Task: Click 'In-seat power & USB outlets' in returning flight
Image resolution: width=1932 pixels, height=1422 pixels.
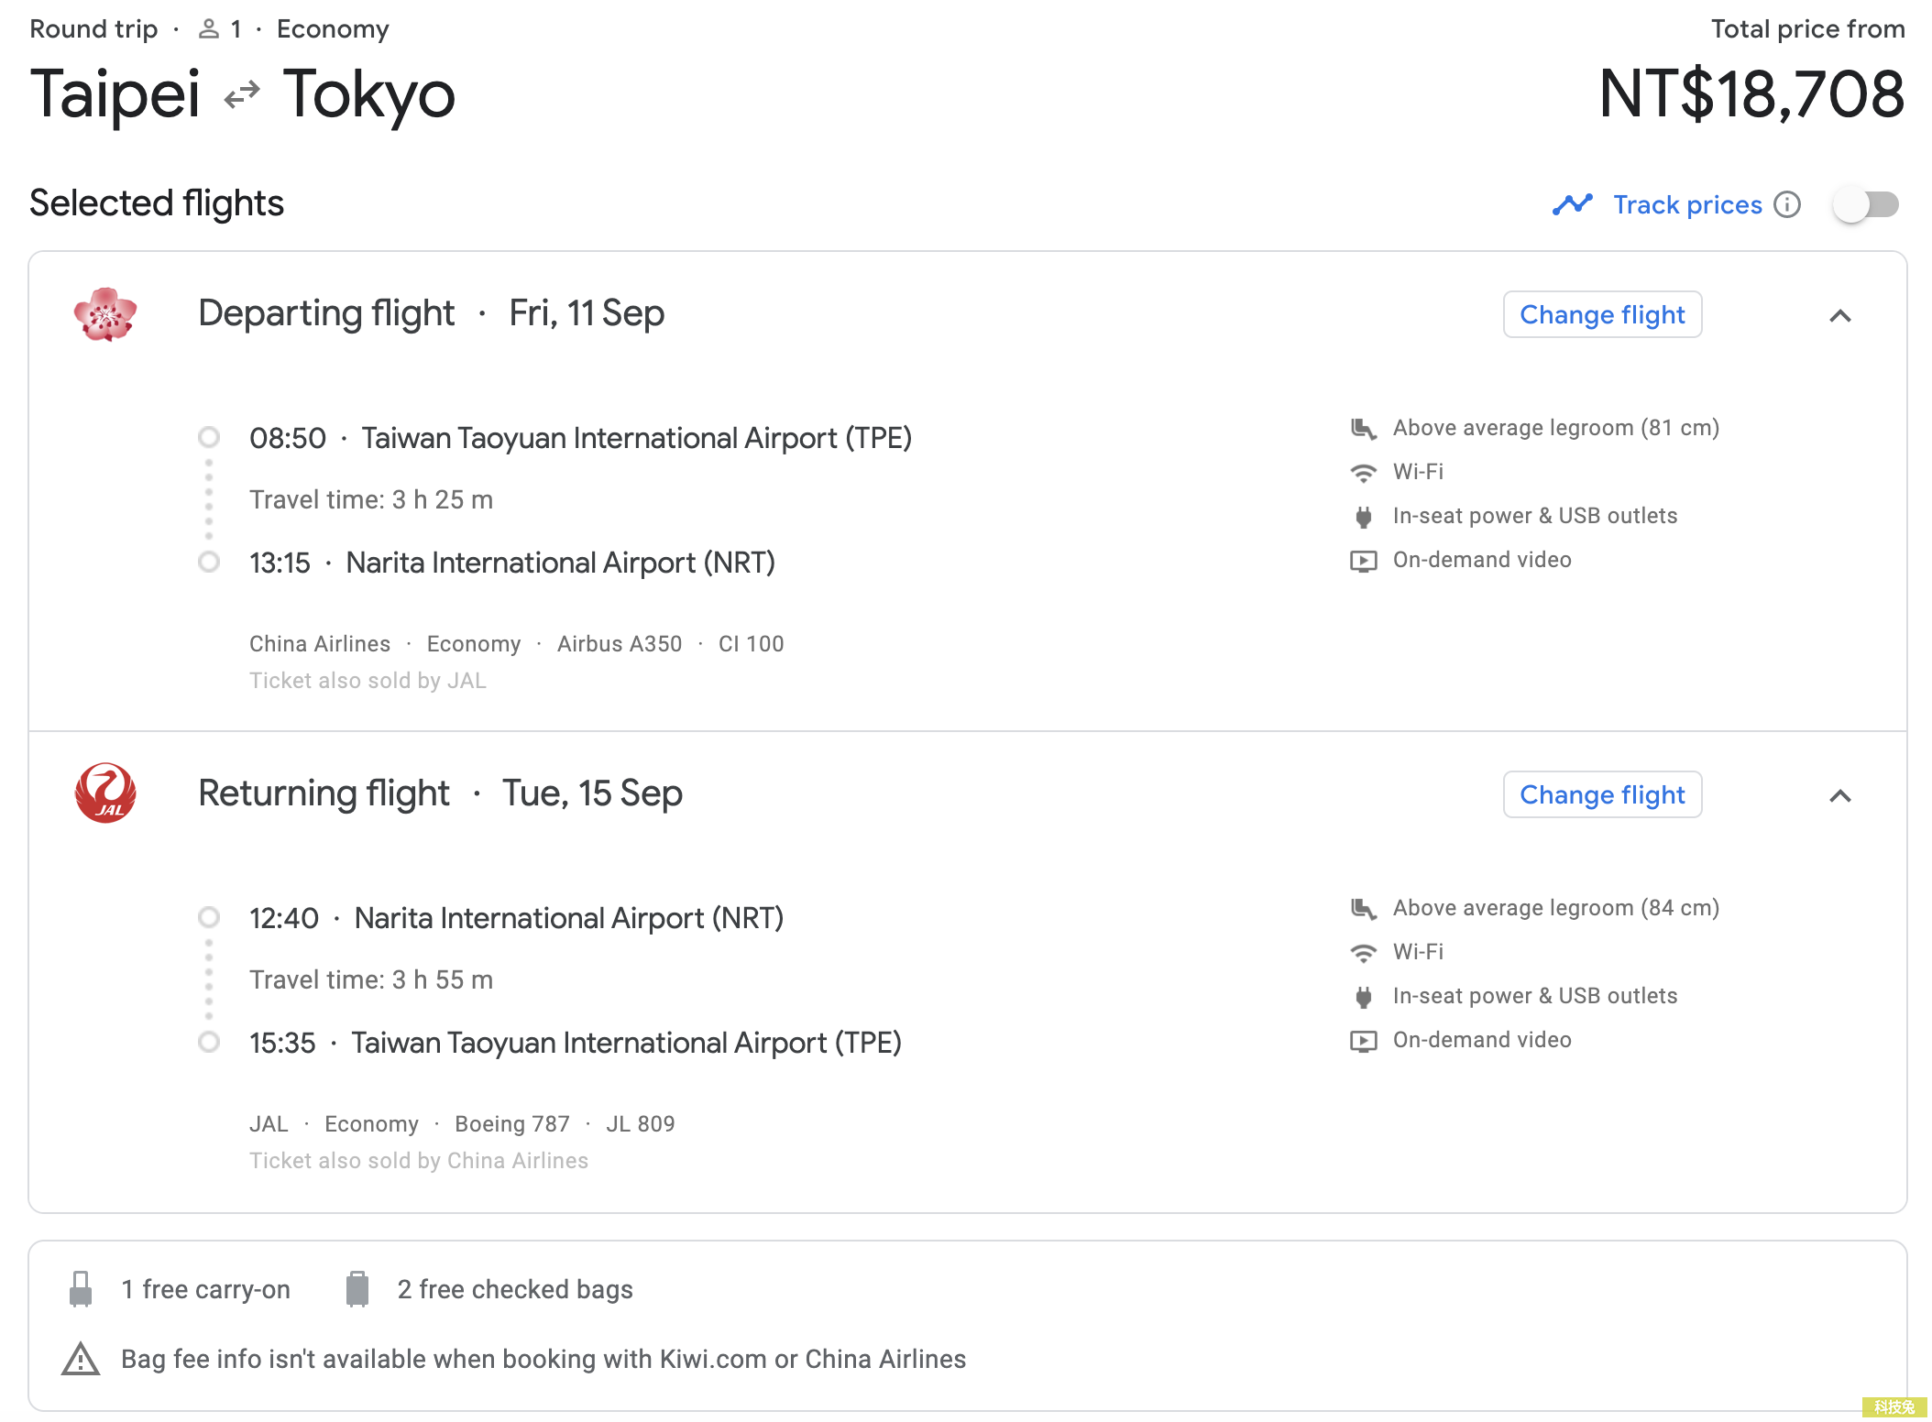Action: [x=1535, y=996]
